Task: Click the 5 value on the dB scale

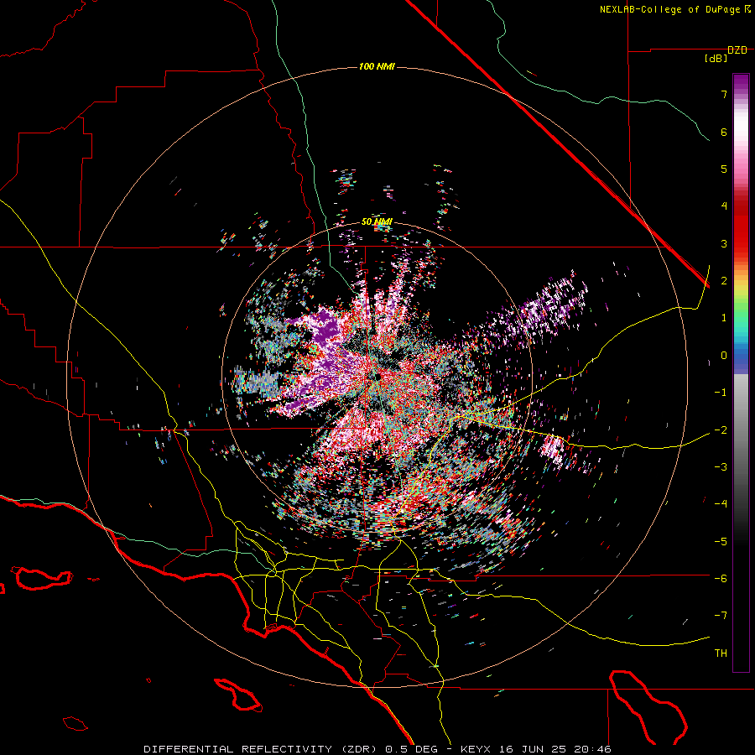Action: 724,169
